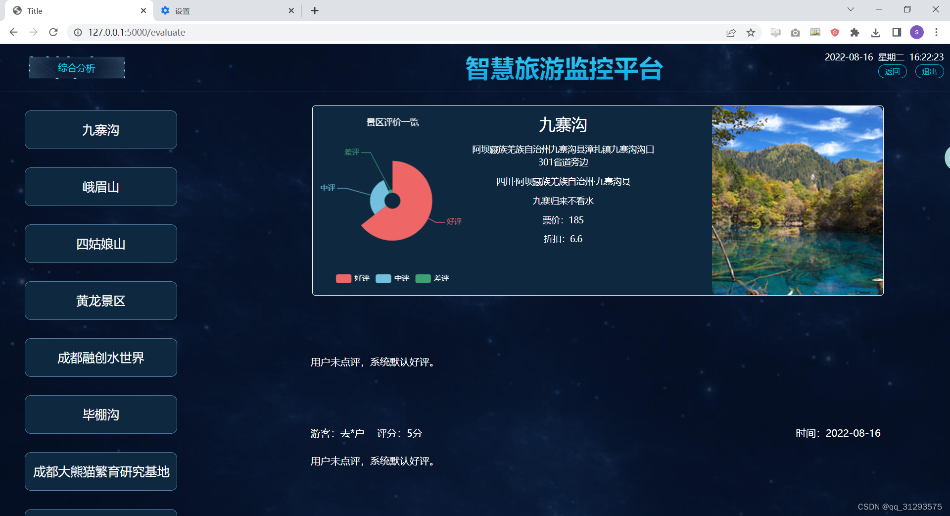
Task: Click the gray monitor extension icon
Action: click(x=775, y=32)
